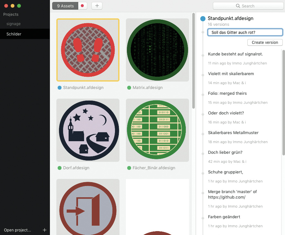Image resolution: width=285 pixels, height=235 pixels.
Task: Click the plus button in the toolbar
Action: 97,6
